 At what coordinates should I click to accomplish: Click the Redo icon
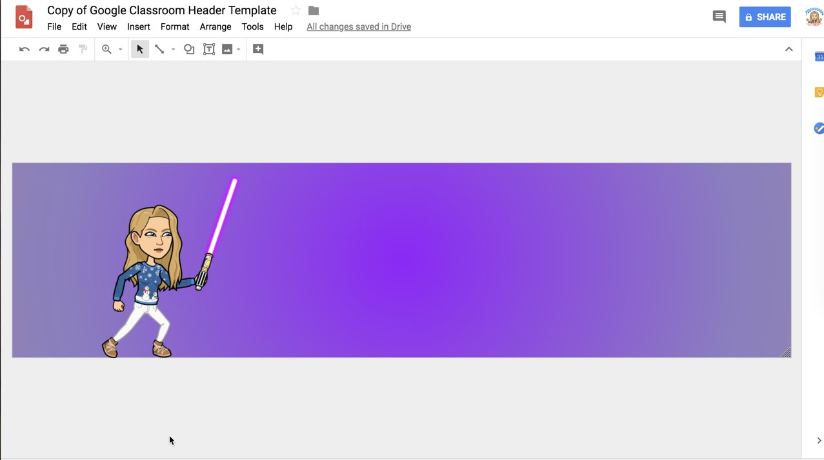click(44, 49)
